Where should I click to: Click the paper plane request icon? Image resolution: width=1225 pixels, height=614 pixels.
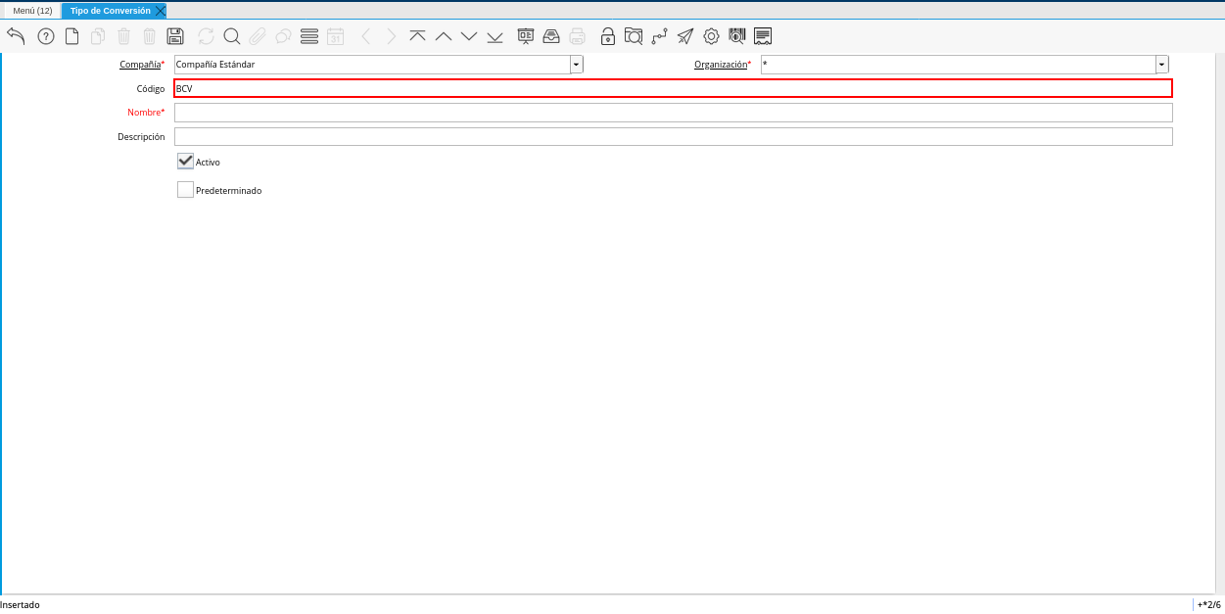(685, 36)
